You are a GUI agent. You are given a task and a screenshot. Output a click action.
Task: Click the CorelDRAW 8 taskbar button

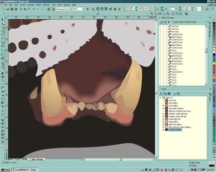(25, 170)
